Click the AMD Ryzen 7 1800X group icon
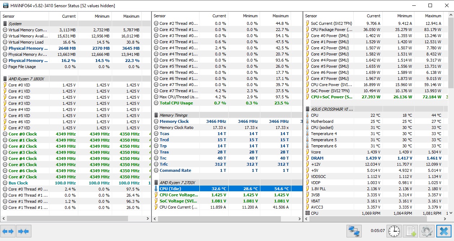 point(5,79)
